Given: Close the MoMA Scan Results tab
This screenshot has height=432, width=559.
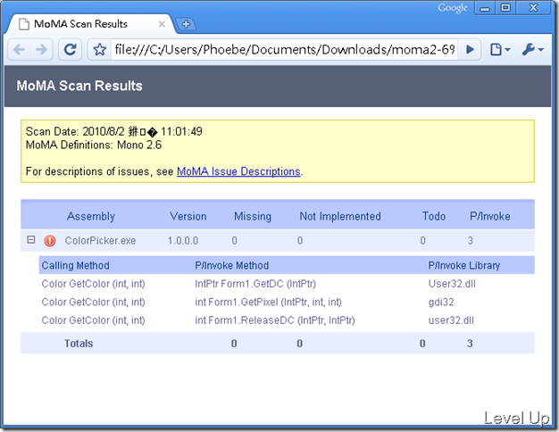Looking at the screenshot, I should point(162,24).
